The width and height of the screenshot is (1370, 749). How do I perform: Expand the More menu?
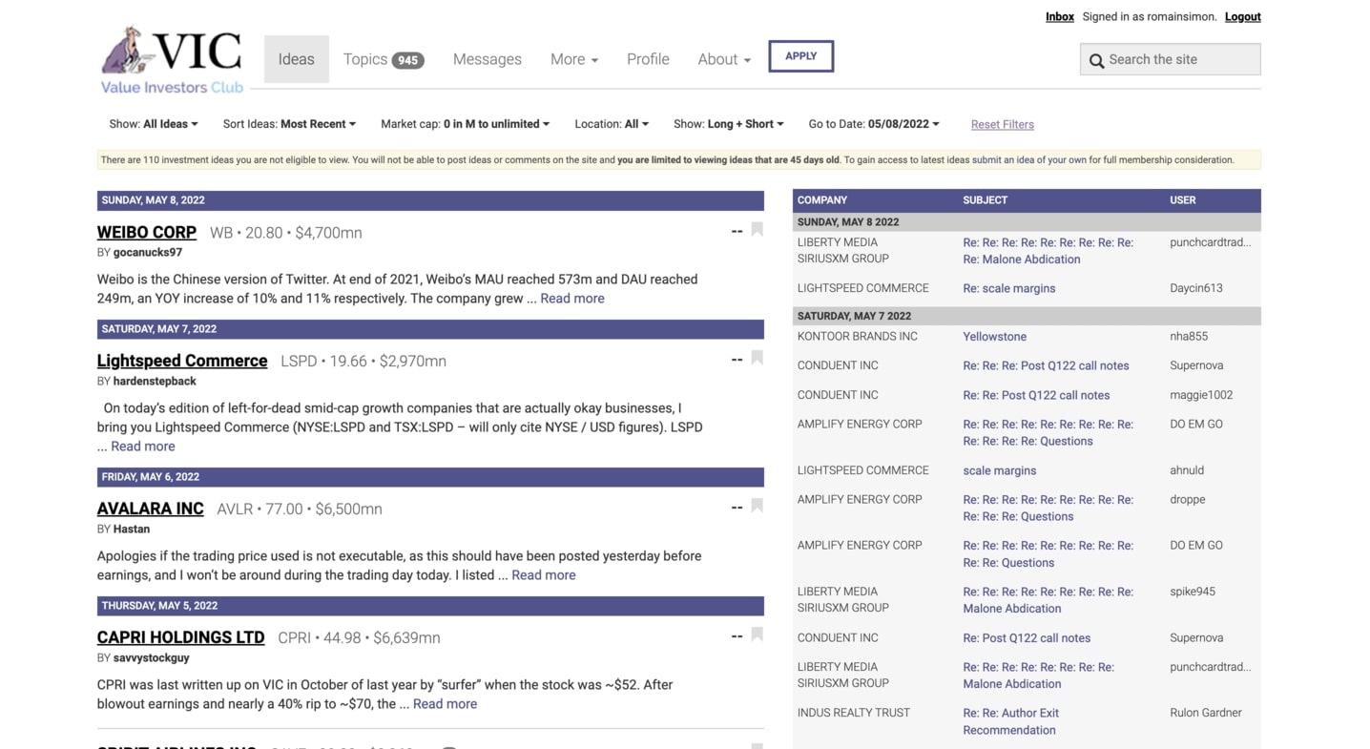(x=574, y=59)
